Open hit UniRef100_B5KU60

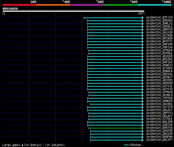159,20
